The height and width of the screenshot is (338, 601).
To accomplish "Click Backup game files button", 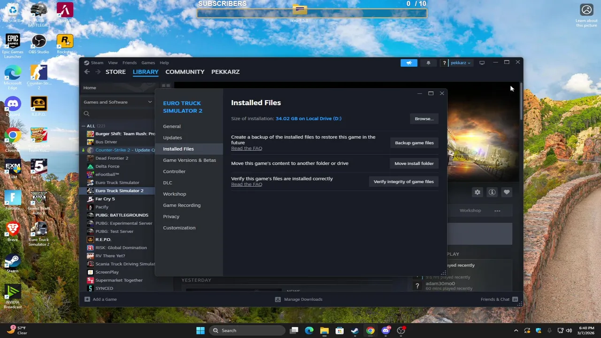I will pos(414,143).
